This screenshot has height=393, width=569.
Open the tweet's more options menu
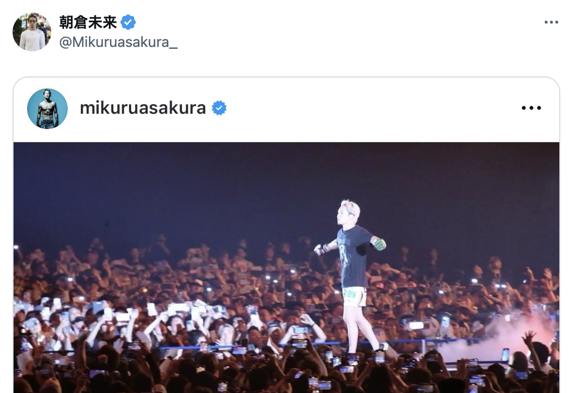click(551, 22)
